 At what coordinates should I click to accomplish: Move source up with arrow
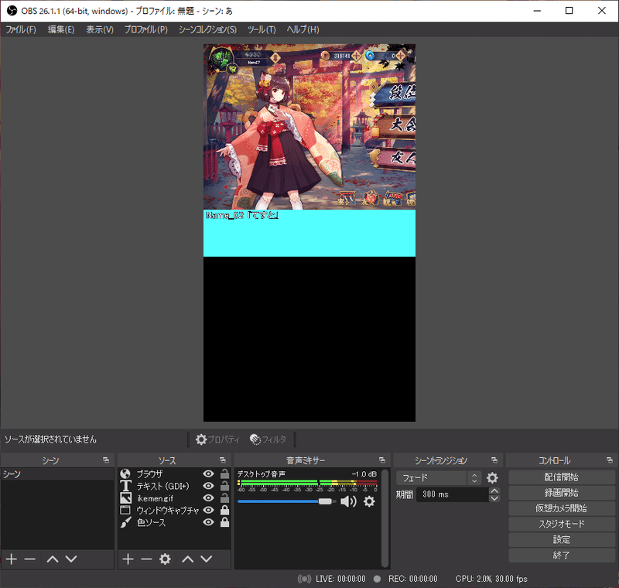coord(188,559)
